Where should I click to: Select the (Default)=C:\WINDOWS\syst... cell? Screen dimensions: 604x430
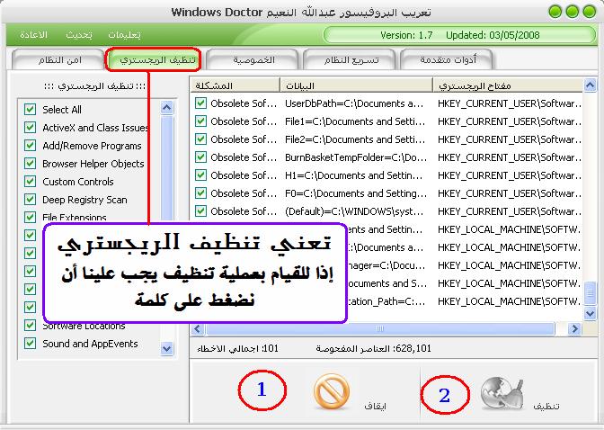tap(354, 211)
